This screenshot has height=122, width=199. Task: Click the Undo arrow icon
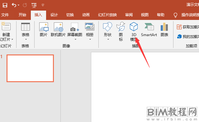(x=14, y=5)
